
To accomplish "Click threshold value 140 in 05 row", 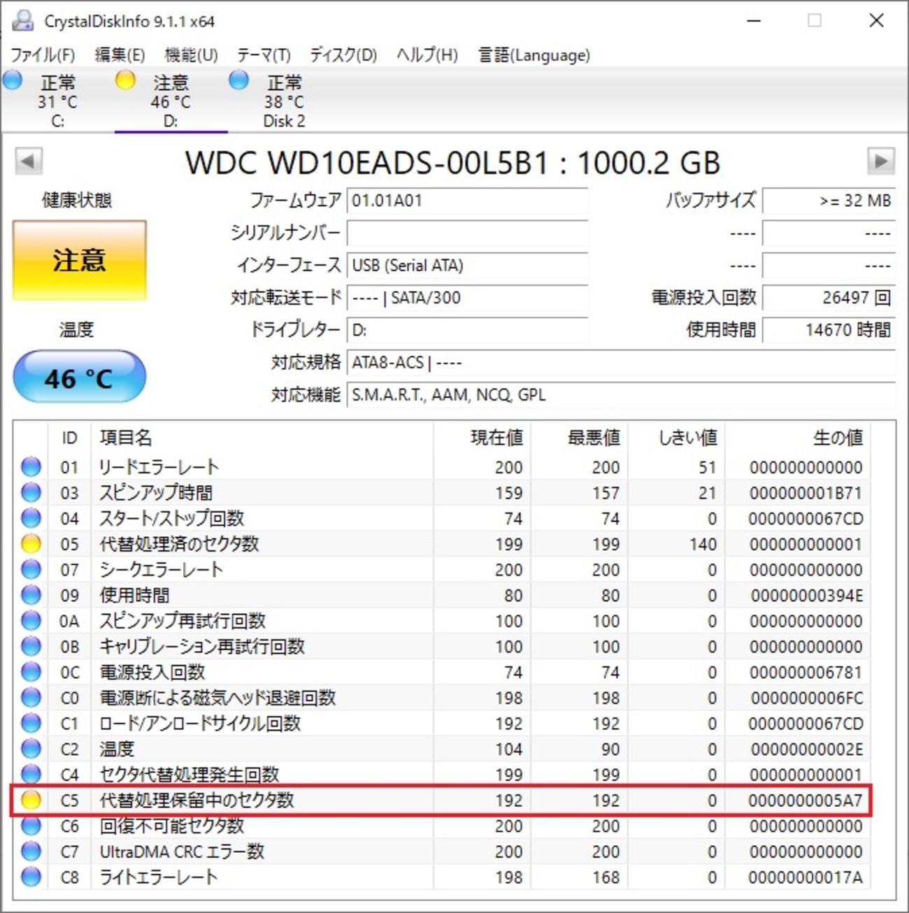I will (x=703, y=544).
